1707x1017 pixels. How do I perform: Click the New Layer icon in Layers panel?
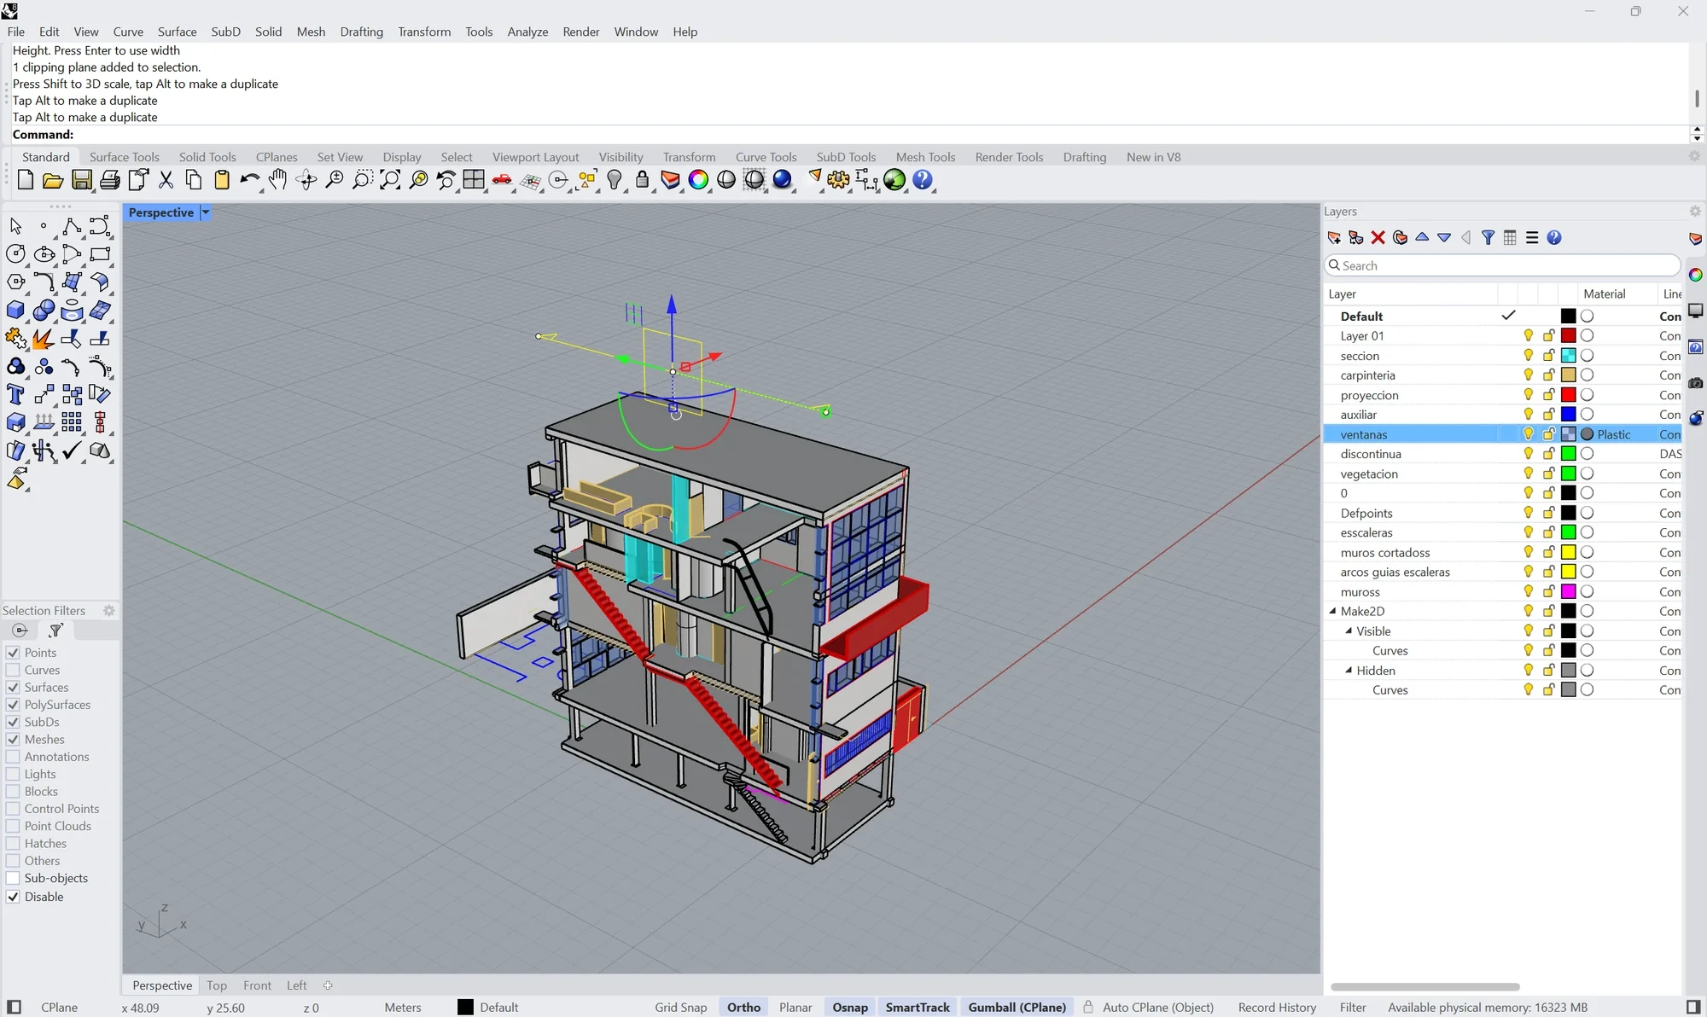(x=1334, y=238)
